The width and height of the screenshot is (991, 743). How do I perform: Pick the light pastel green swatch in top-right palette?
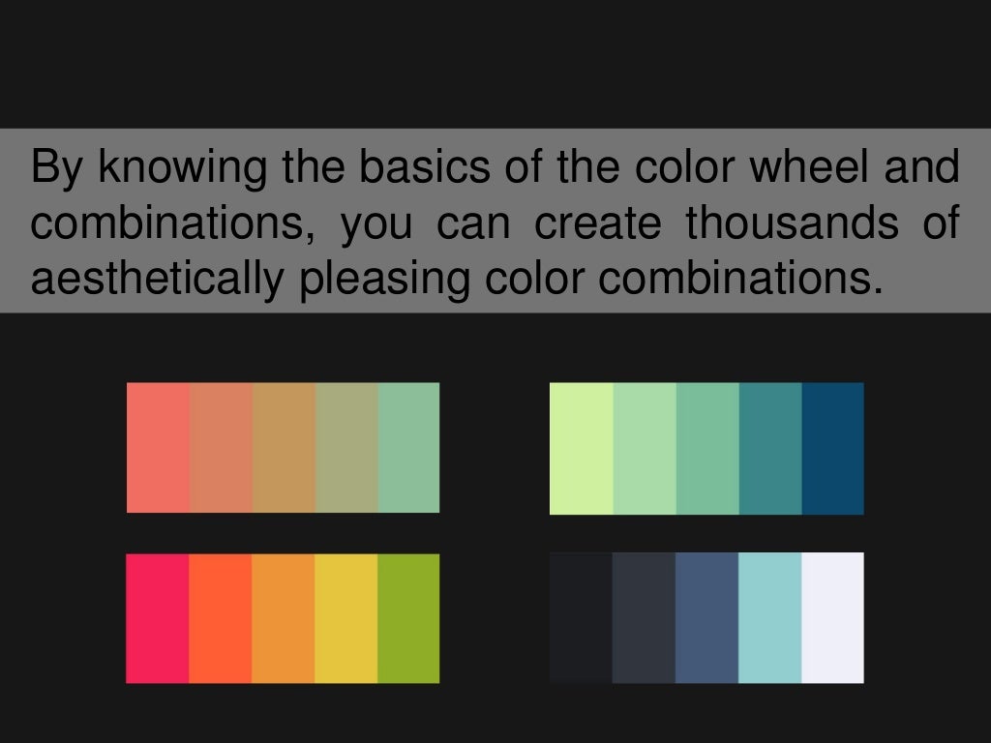pos(645,449)
